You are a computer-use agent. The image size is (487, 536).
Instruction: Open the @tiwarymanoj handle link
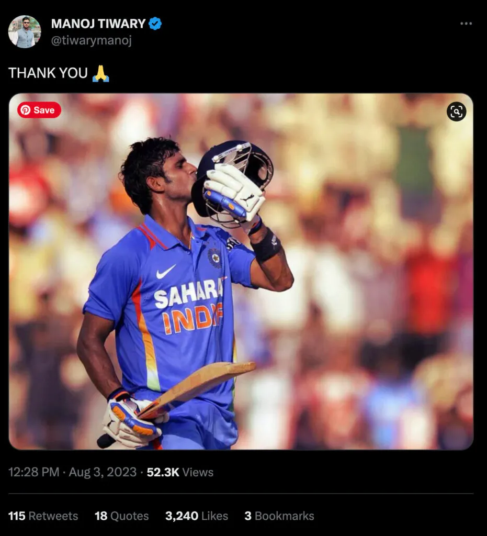(91, 40)
